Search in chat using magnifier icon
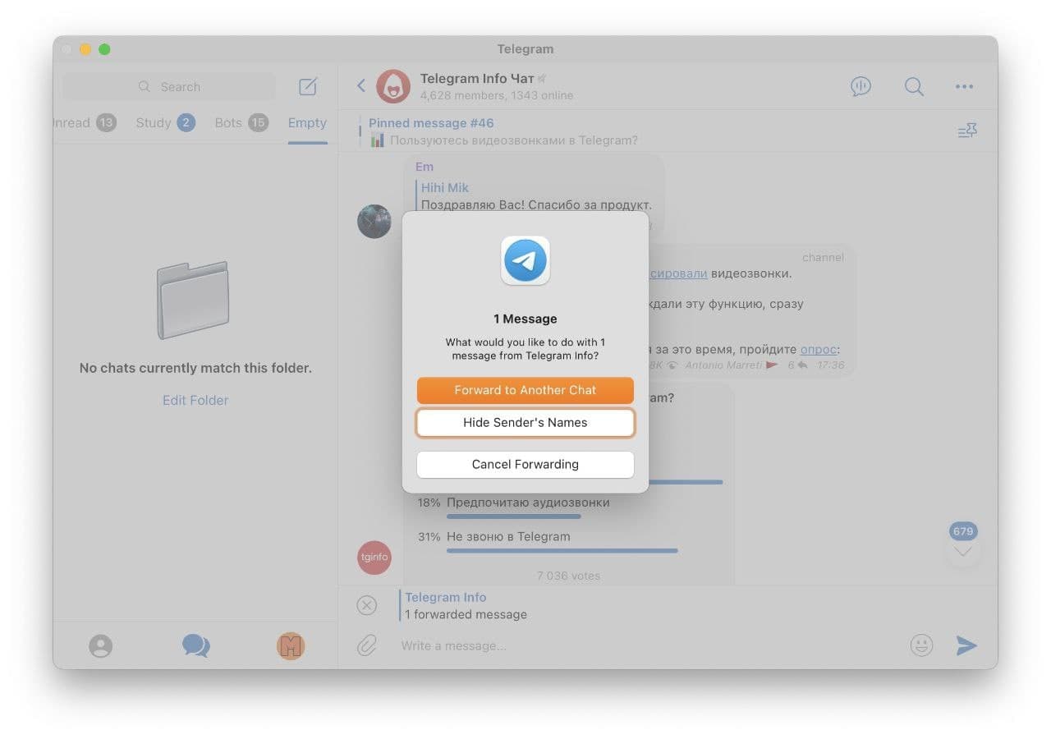This screenshot has width=1051, height=739. pos(914,86)
